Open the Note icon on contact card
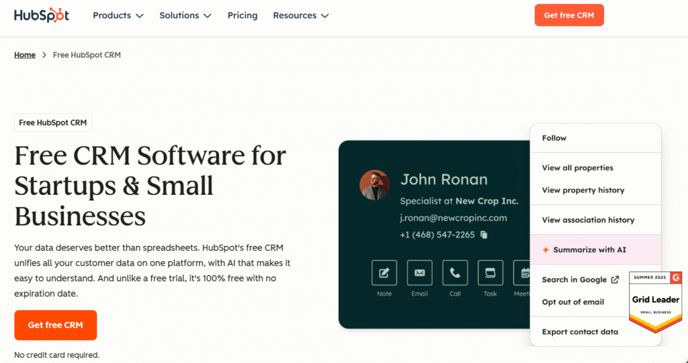The image size is (688, 363). point(384,273)
